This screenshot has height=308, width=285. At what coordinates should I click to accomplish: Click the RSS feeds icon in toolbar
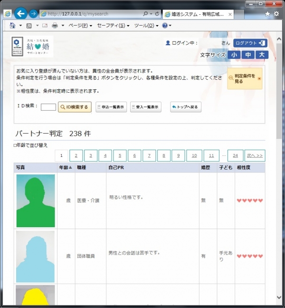pos(29,25)
